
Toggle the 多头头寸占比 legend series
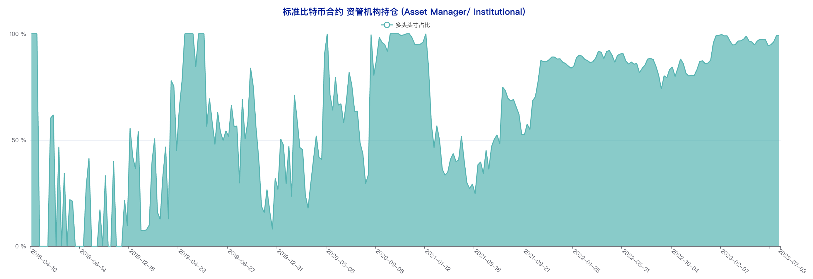413,25
